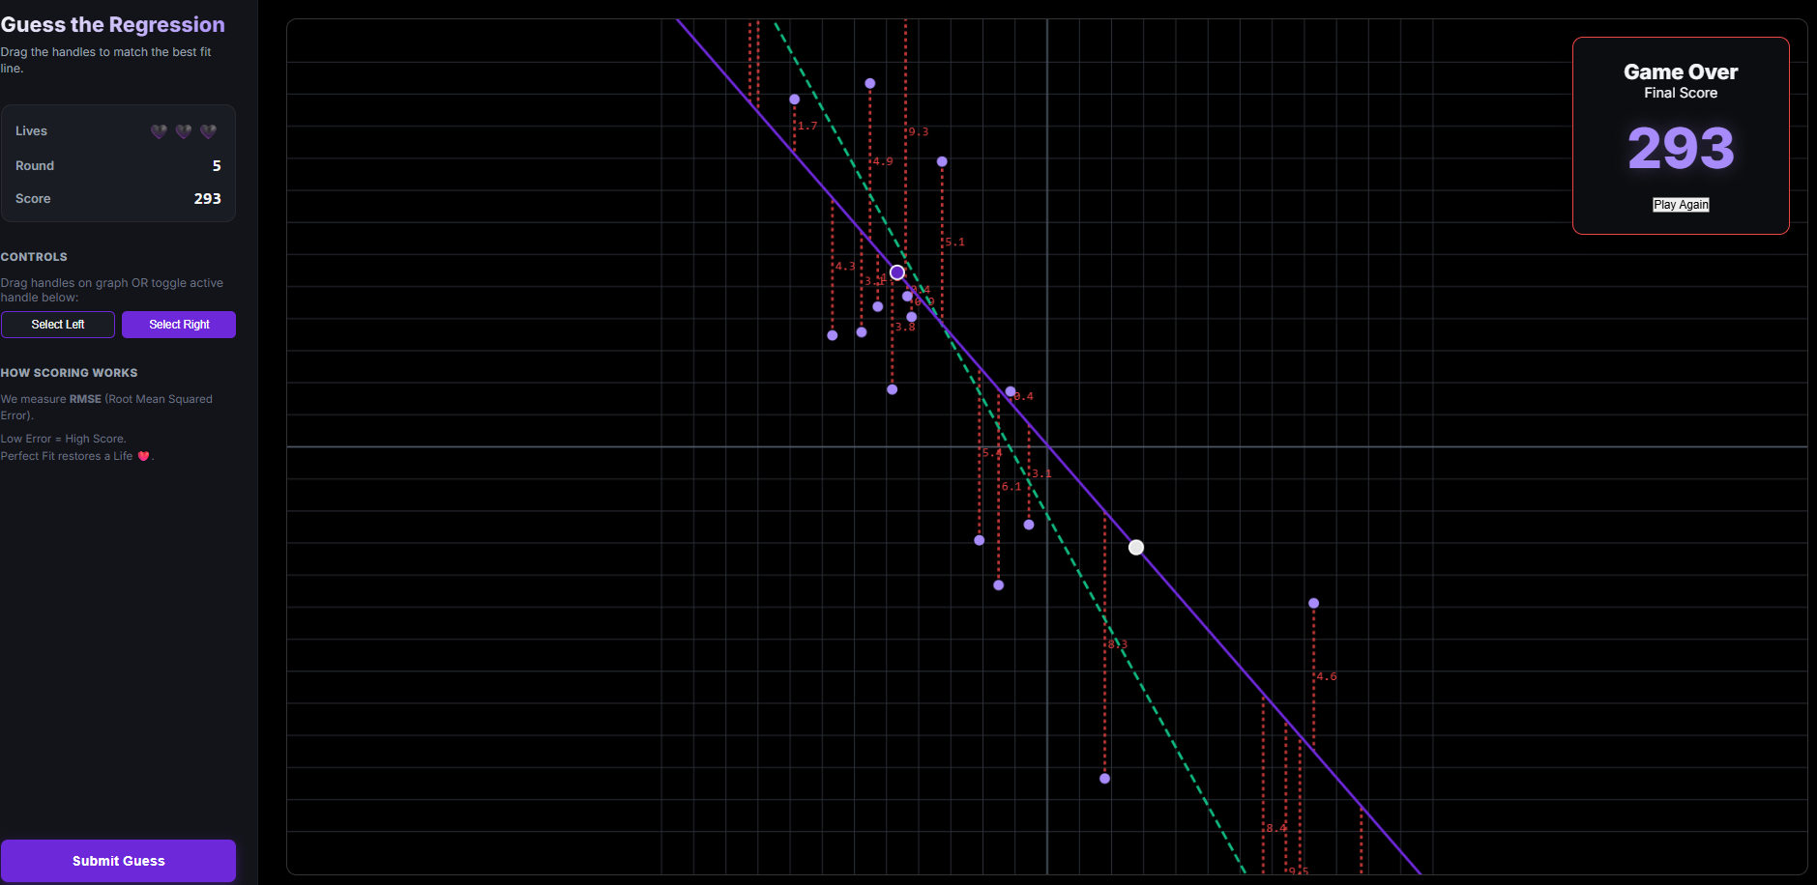Click the data point with residual 4.6
Screen dimensions: 1817x885
pyautogui.click(x=1313, y=603)
